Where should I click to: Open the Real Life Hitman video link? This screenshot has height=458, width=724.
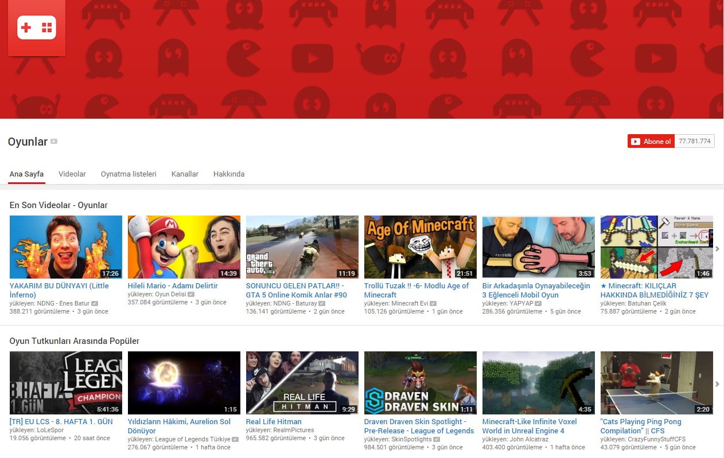click(x=273, y=421)
